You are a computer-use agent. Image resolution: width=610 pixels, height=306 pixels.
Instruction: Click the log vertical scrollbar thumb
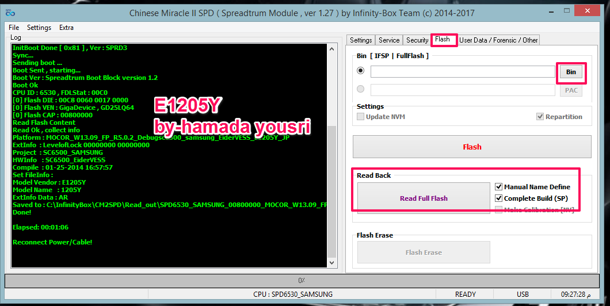(331, 192)
